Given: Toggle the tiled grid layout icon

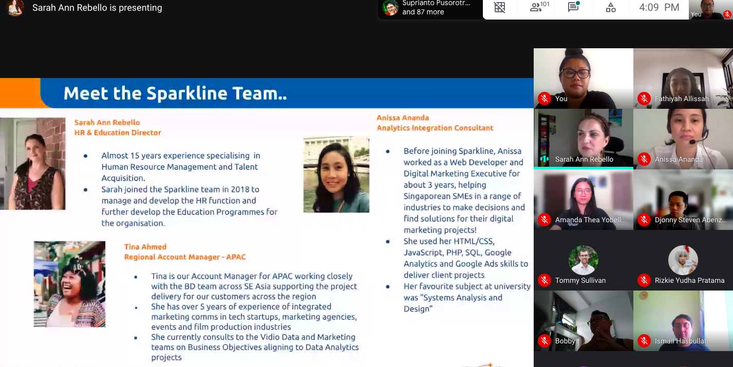Looking at the screenshot, I should tap(500, 7).
